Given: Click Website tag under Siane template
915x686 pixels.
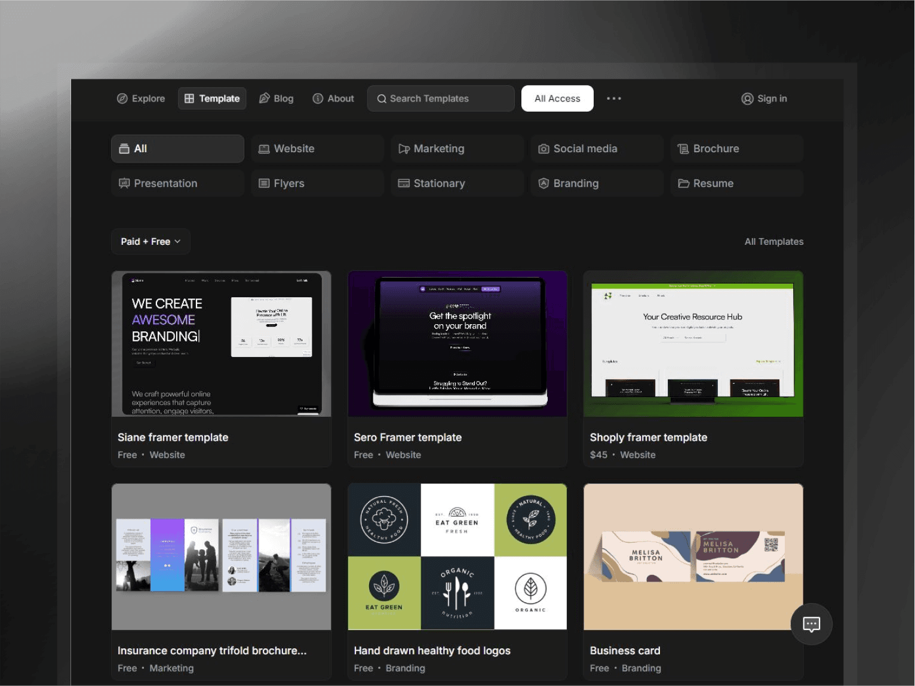Looking at the screenshot, I should tap(167, 455).
